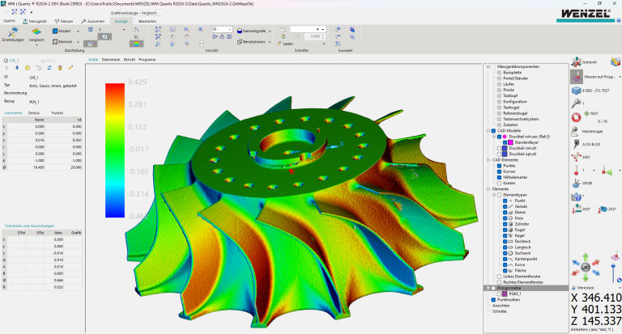Click the zoom value input field
The height and width of the screenshot is (334, 622).
pos(217,29)
